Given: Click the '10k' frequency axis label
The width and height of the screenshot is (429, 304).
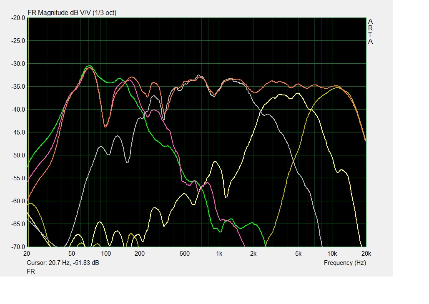Looking at the screenshot, I should 332,254.
